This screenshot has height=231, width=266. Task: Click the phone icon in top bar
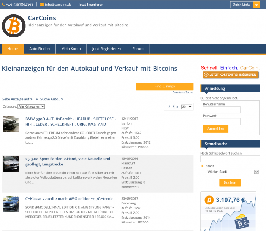click(x=3, y=5)
